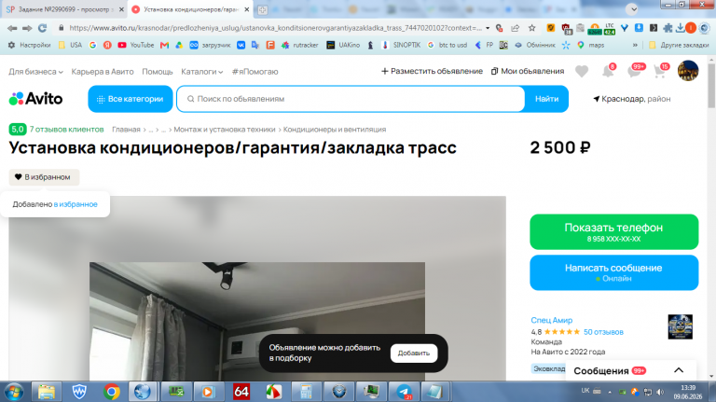
Task: Open the maps bookmark
Action: point(591,45)
